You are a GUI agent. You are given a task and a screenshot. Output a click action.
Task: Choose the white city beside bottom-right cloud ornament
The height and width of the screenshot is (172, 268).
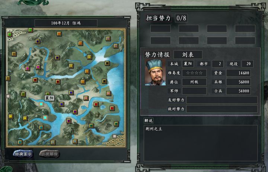[x=115, y=136]
